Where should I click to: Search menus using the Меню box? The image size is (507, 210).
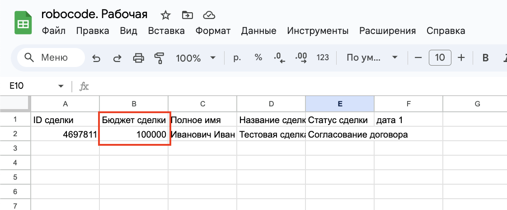tap(51, 57)
